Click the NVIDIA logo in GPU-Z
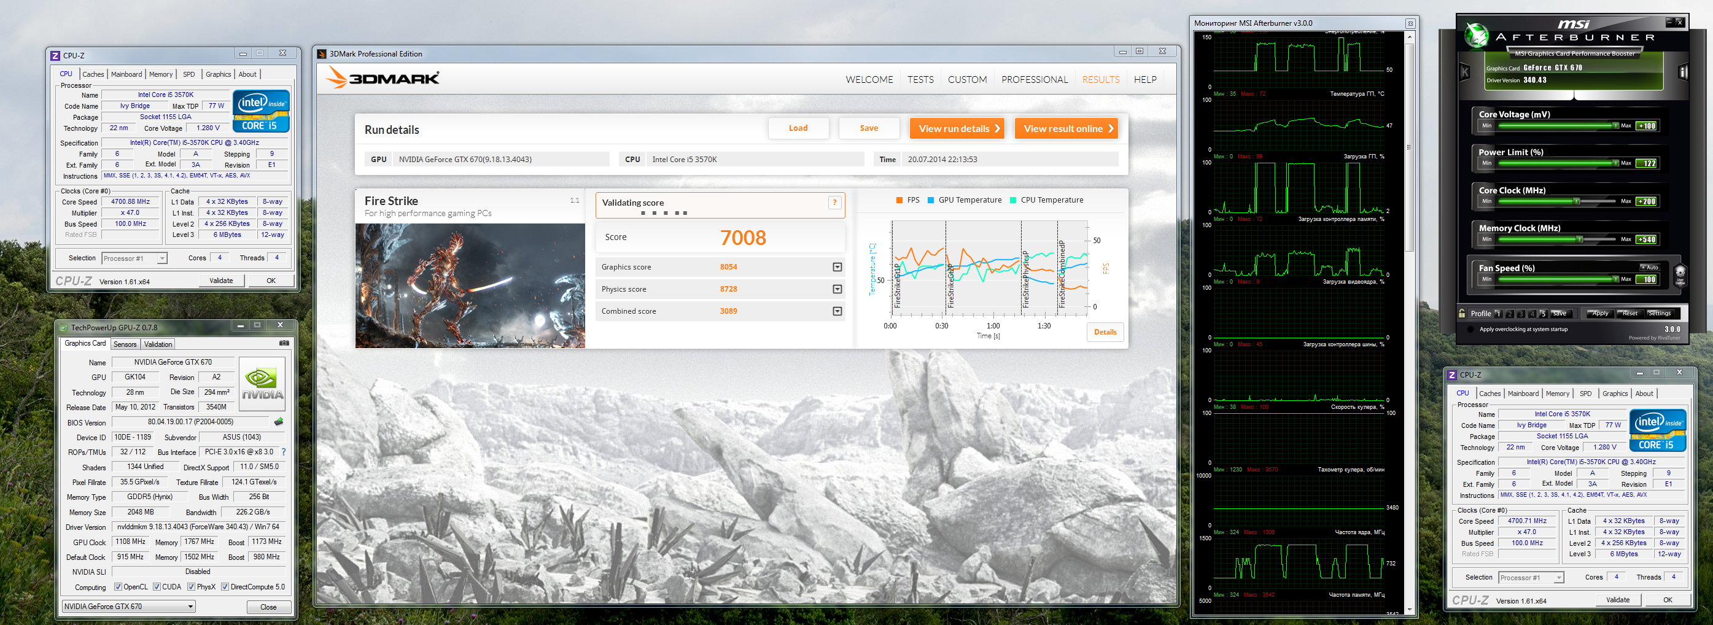Screen dimensions: 1713x625 pyautogui.click(x=262, y=384)
